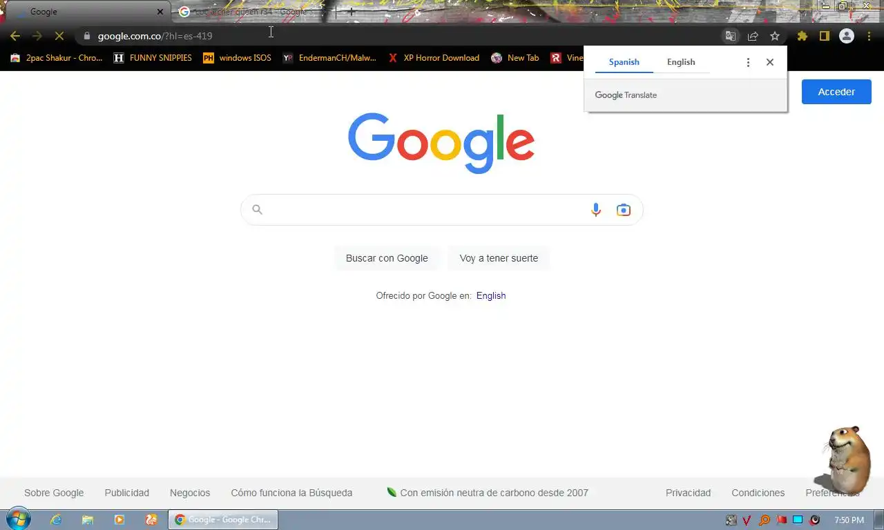Click Buscar con Google button

click(387, 258)
